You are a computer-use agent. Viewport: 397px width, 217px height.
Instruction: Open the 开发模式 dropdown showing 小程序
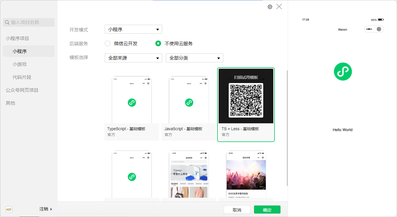[x=133, y=29]
